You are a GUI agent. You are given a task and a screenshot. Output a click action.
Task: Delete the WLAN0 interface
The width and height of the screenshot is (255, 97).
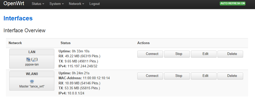[230, 76]
